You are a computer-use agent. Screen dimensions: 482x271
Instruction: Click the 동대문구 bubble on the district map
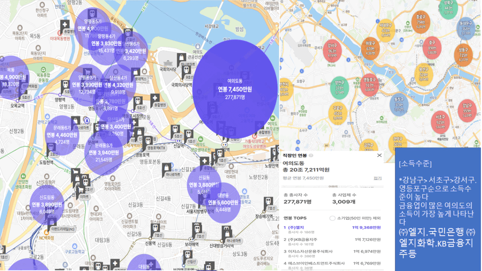466,29
